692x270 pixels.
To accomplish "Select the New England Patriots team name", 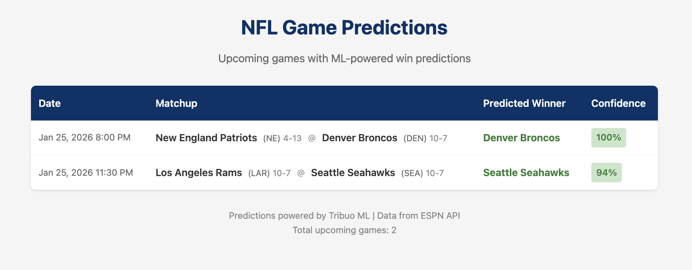I will tap(207, 138).
